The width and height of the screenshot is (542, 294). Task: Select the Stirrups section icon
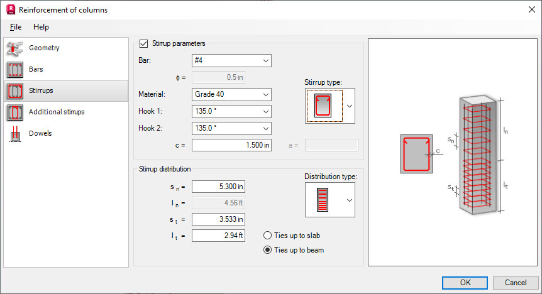pos(15,91)
